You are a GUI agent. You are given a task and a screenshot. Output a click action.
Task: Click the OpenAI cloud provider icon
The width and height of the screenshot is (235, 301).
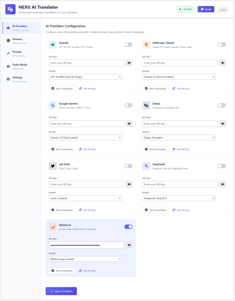[x=53, y=45]
